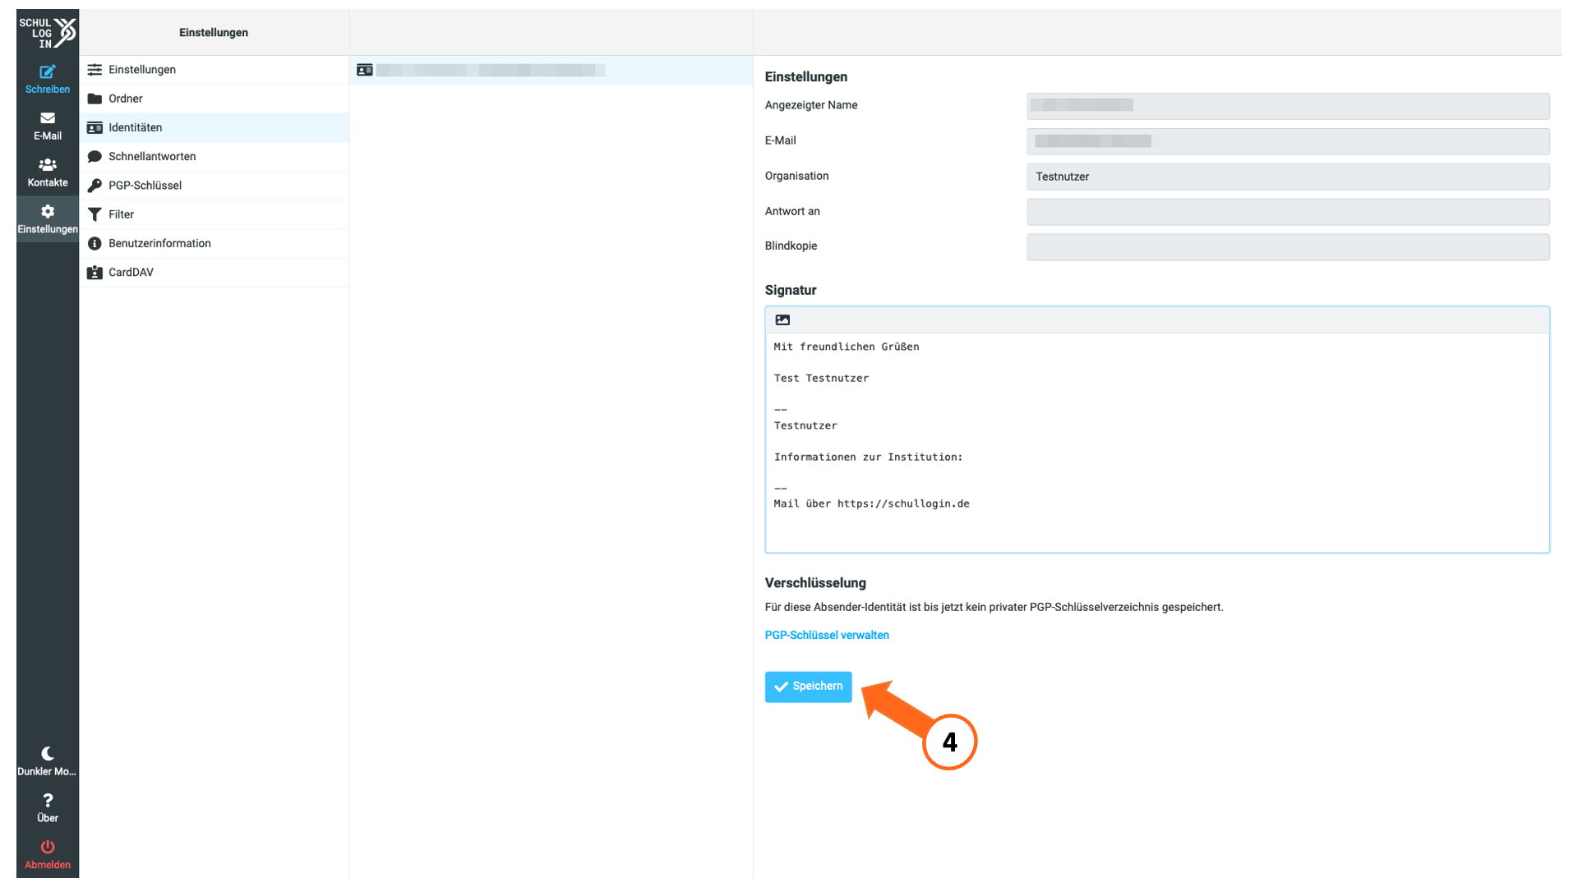Select the Einstellungen gear in sidebar

click(48, 219)
